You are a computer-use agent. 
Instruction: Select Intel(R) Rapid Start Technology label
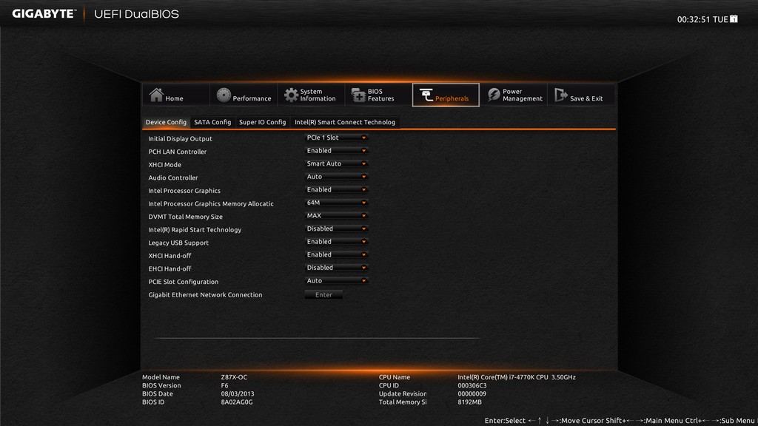coord(195,230)
